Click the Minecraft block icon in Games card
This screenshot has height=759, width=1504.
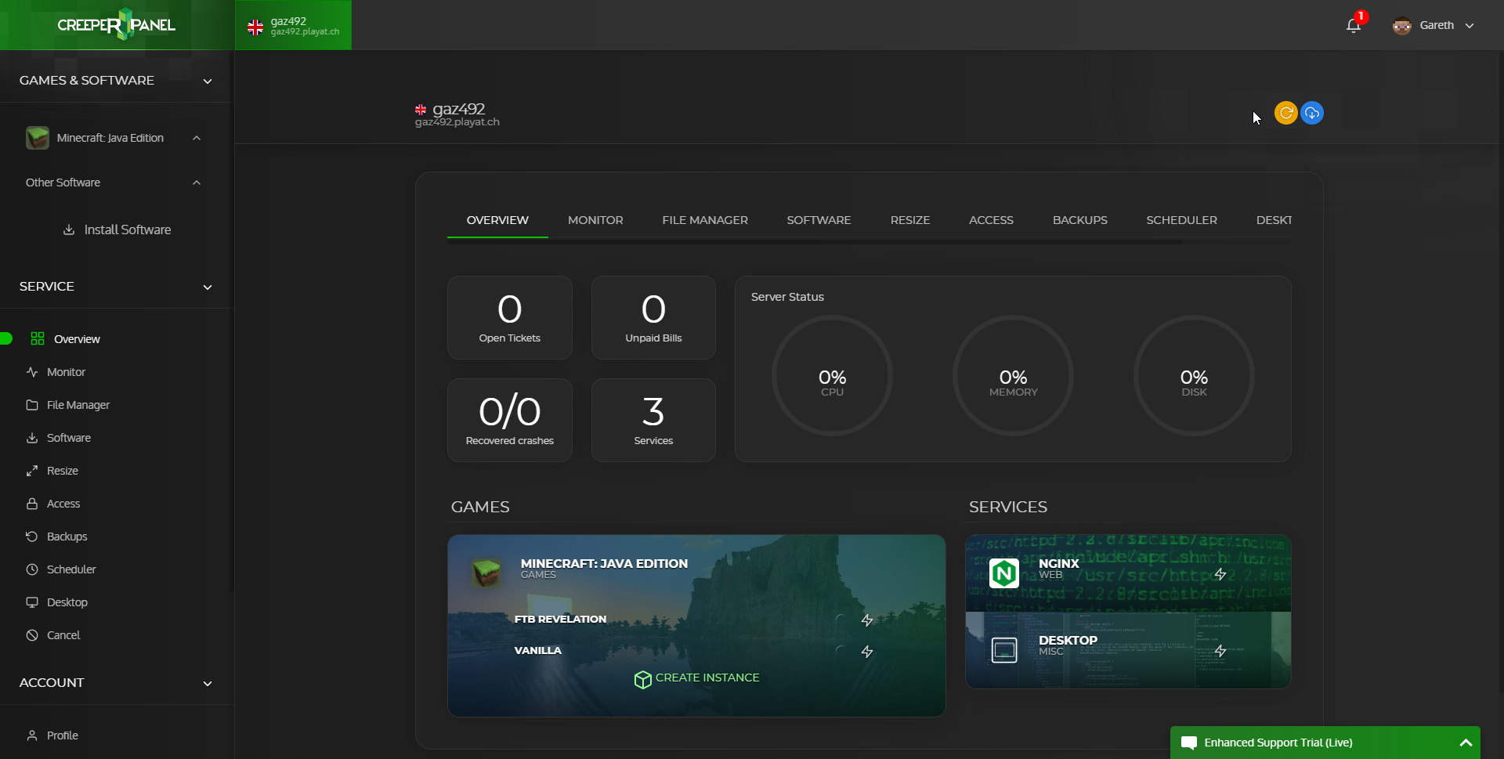(486, 573)
